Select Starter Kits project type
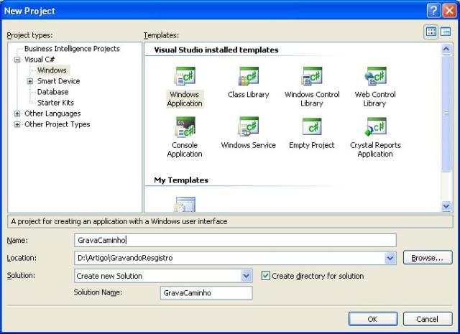This screenshot has height=334, width=460. pyautogui.click(x=55, y=103)
